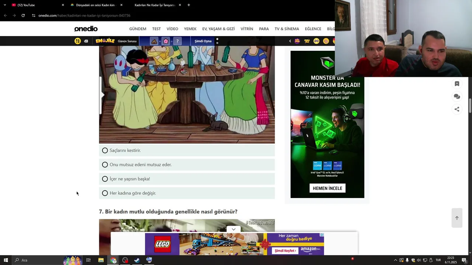Click the scroll-to-top arrow button
This screenshot has width=472, height=265.
[457, 218]
